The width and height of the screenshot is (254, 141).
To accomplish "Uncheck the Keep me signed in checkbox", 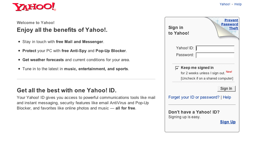I will click(x=177, y=68).
